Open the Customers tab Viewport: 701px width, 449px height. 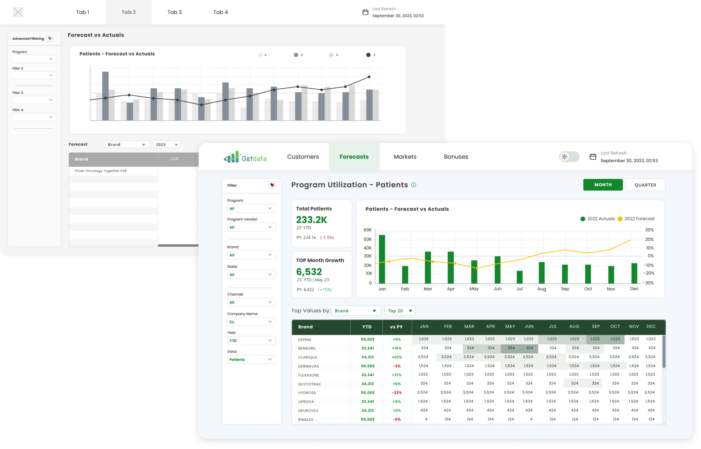click(x=303, y=157)
